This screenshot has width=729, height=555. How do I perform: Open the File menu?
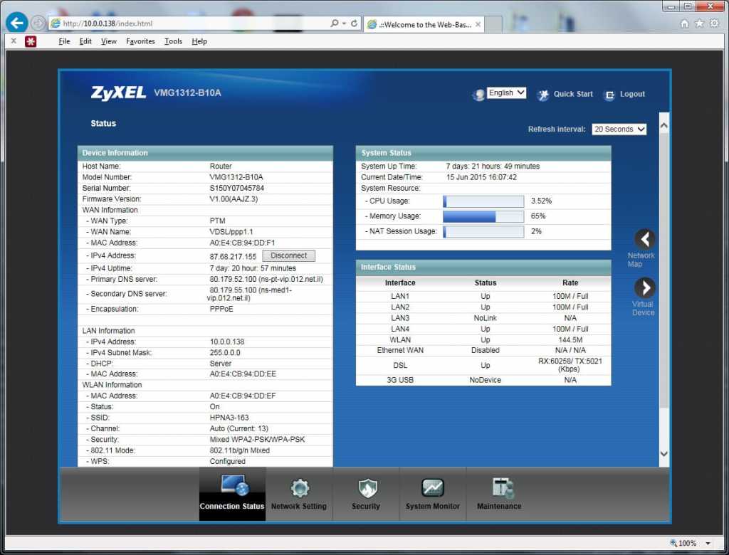(x=64, y=41)
